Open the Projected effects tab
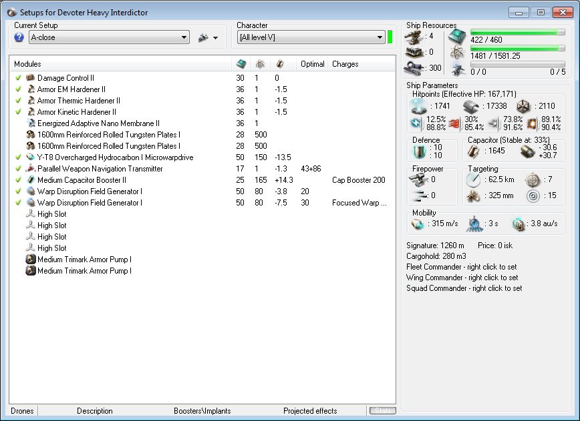The height and width of the screenshot is (421, 580). tap(310, 411)
